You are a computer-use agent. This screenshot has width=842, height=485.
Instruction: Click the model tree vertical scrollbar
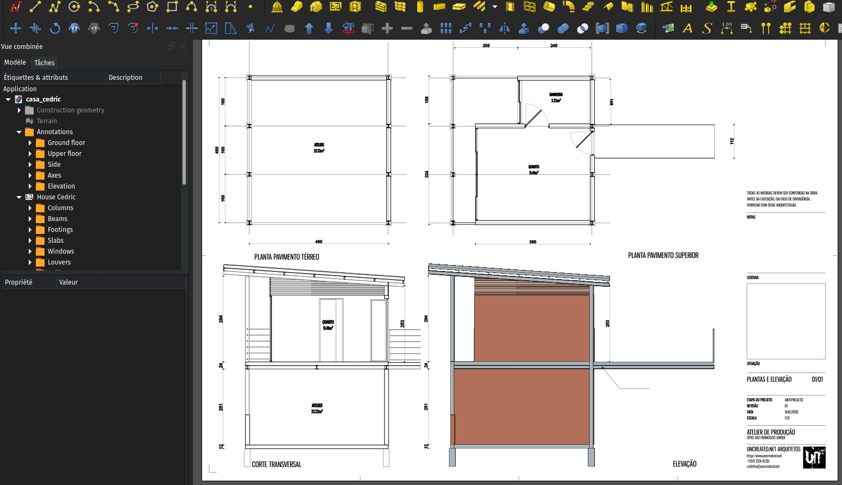184,133
